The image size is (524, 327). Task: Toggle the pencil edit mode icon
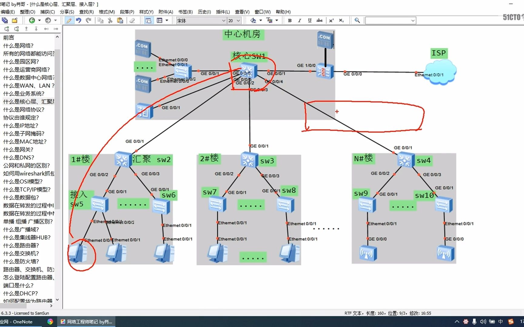point(69,20)
